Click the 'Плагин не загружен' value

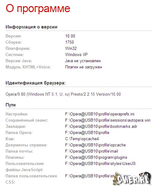(x=83, y=67)
